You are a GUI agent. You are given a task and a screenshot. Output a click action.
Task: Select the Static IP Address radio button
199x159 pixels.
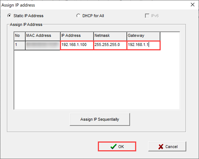tap(9, 16)
